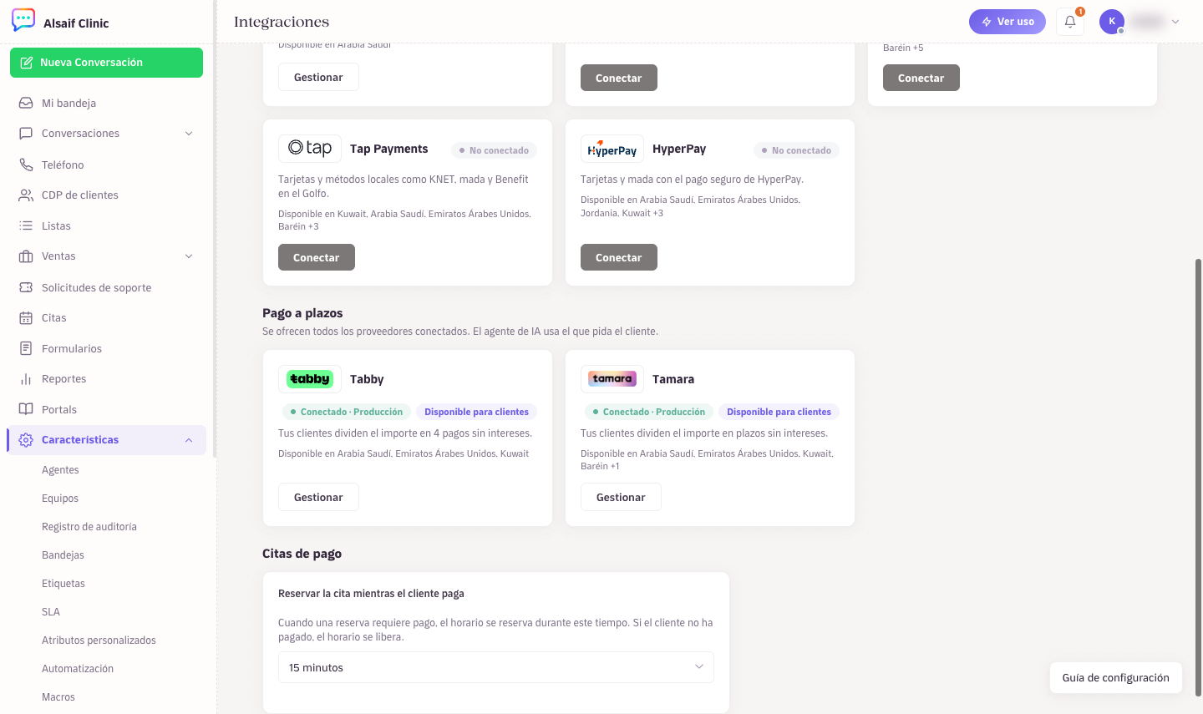Screen dimensions: 1203x714
Task: Manage Tabby with Gestionar button
Action: click(318, 497)
